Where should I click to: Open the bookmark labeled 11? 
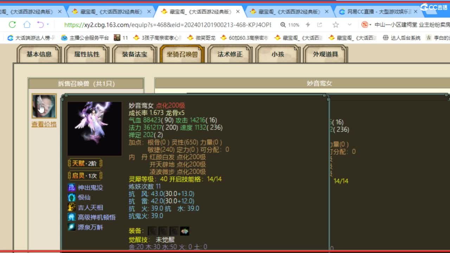tap(121, 38)
